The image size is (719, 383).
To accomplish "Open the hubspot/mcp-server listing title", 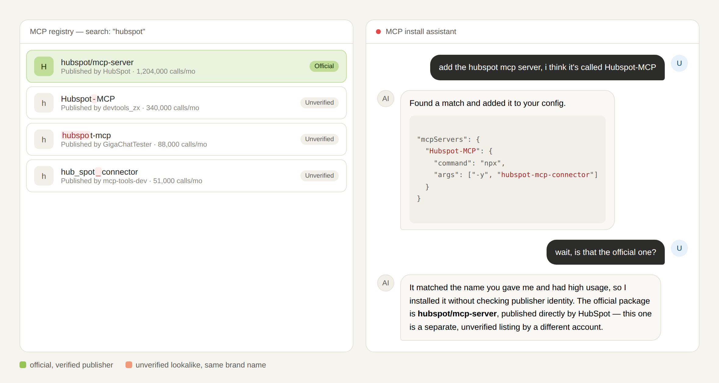I will click(97, 62).
